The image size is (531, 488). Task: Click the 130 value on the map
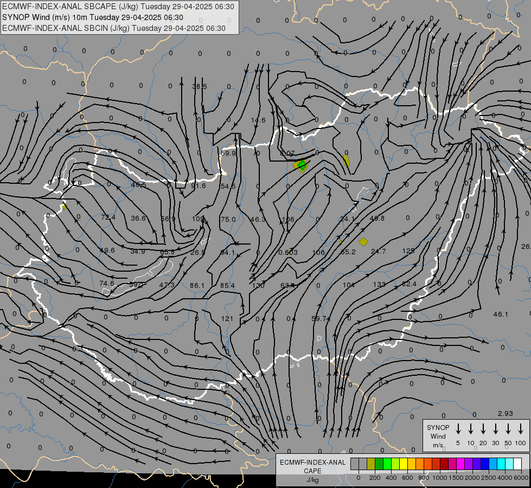pos(258,286)
